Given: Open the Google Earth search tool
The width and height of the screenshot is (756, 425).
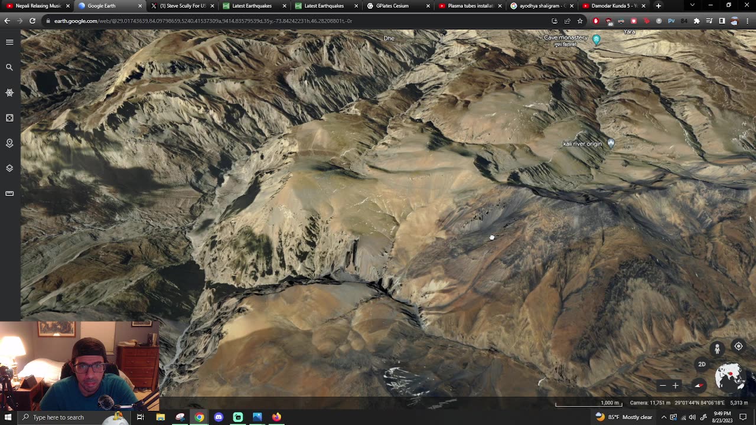Looking at the screenshot, I should 9,67.
